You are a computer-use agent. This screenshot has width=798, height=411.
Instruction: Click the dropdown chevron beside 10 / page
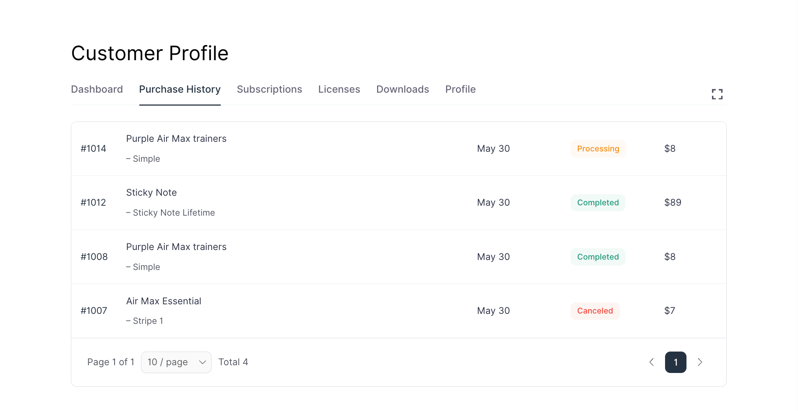click(202, 362)
